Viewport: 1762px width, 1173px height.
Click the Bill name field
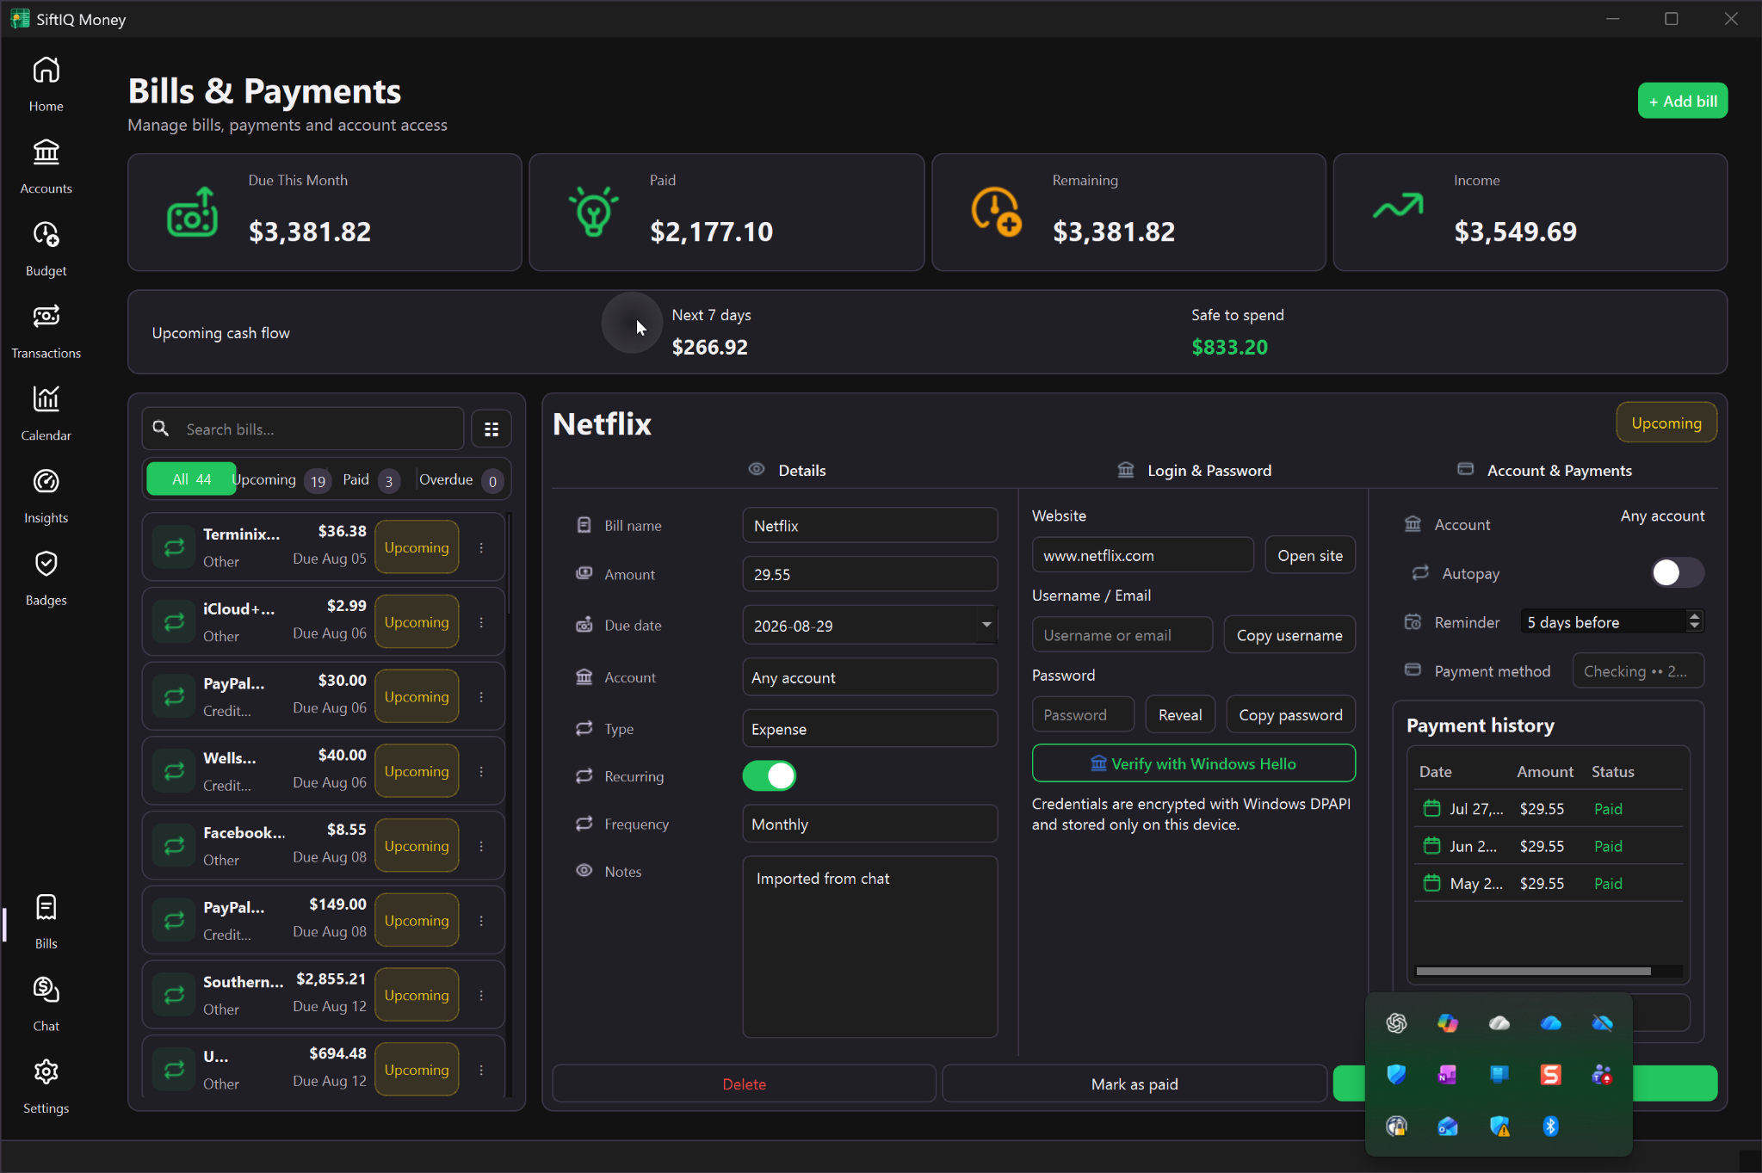tap(869, 525)
